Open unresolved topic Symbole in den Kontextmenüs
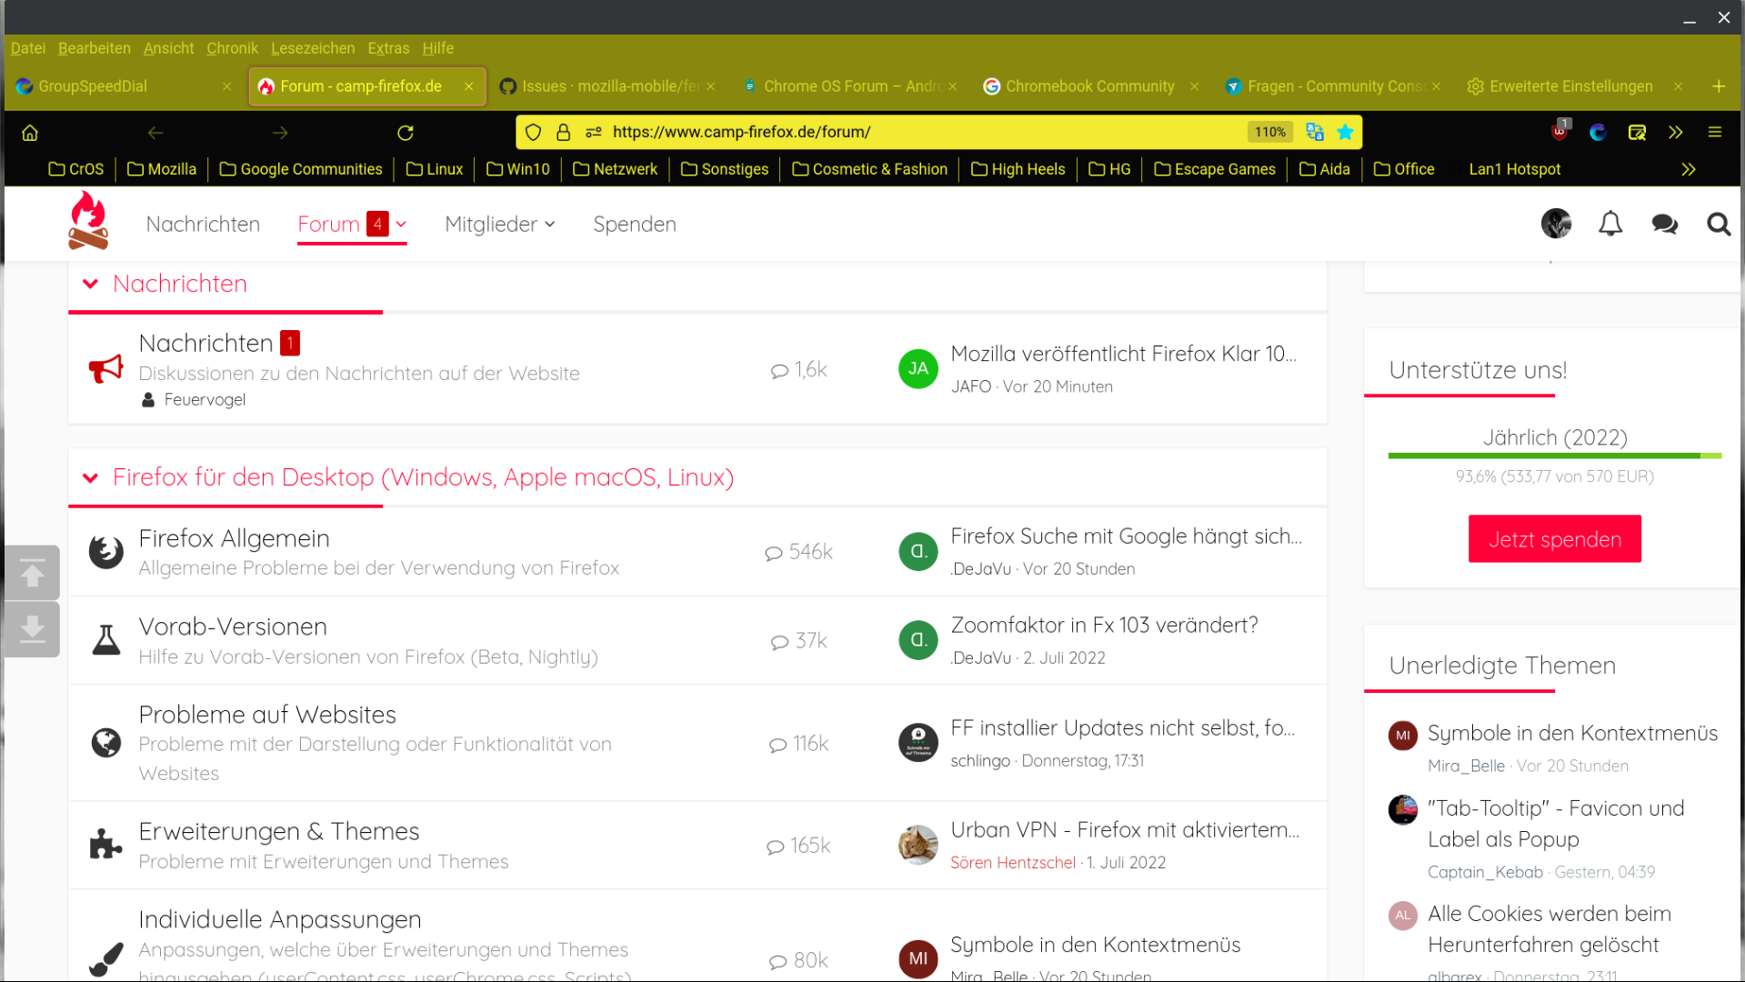 [x=1572, y=734]
